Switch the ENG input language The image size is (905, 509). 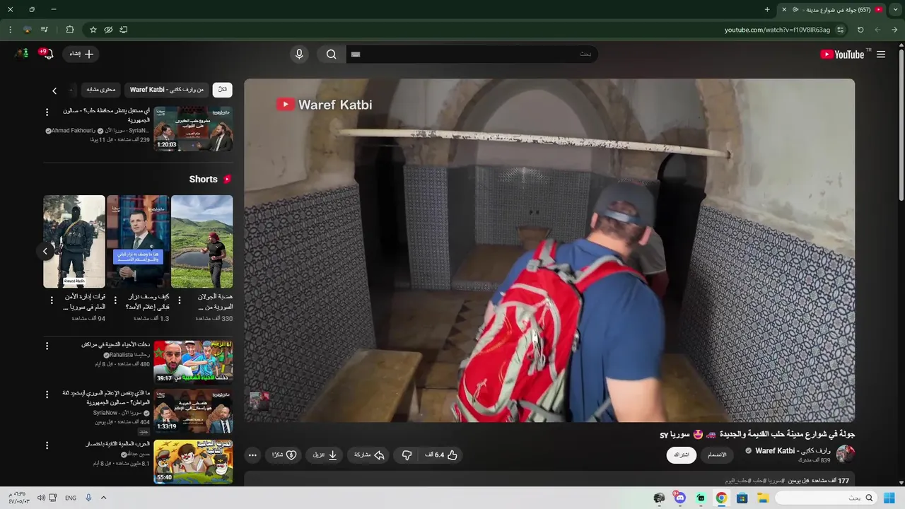pos(71,498)
